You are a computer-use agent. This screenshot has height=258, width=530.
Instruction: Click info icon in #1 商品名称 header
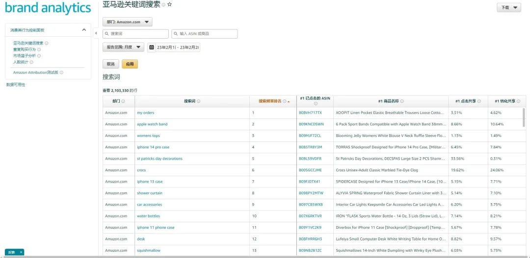402,101
